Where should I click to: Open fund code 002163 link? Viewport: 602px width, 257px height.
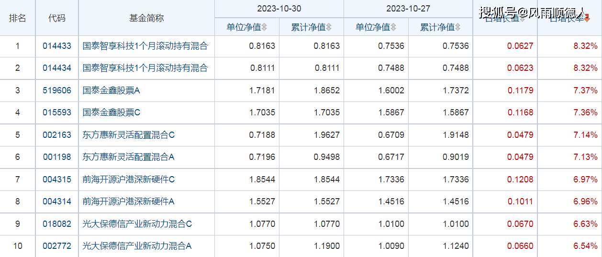tap(57, 135)
